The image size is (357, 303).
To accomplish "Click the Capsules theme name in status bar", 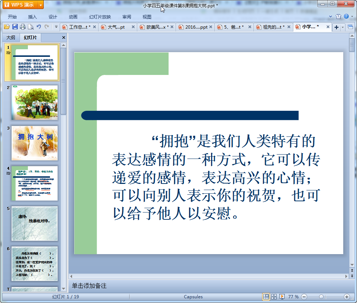I will (x=193, y=296).
